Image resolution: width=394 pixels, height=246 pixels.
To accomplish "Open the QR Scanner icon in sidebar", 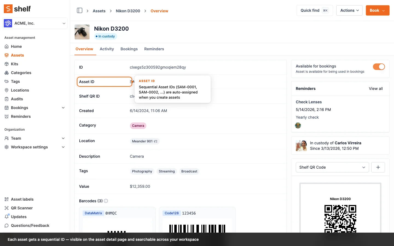I will click(x=7, y=208).
